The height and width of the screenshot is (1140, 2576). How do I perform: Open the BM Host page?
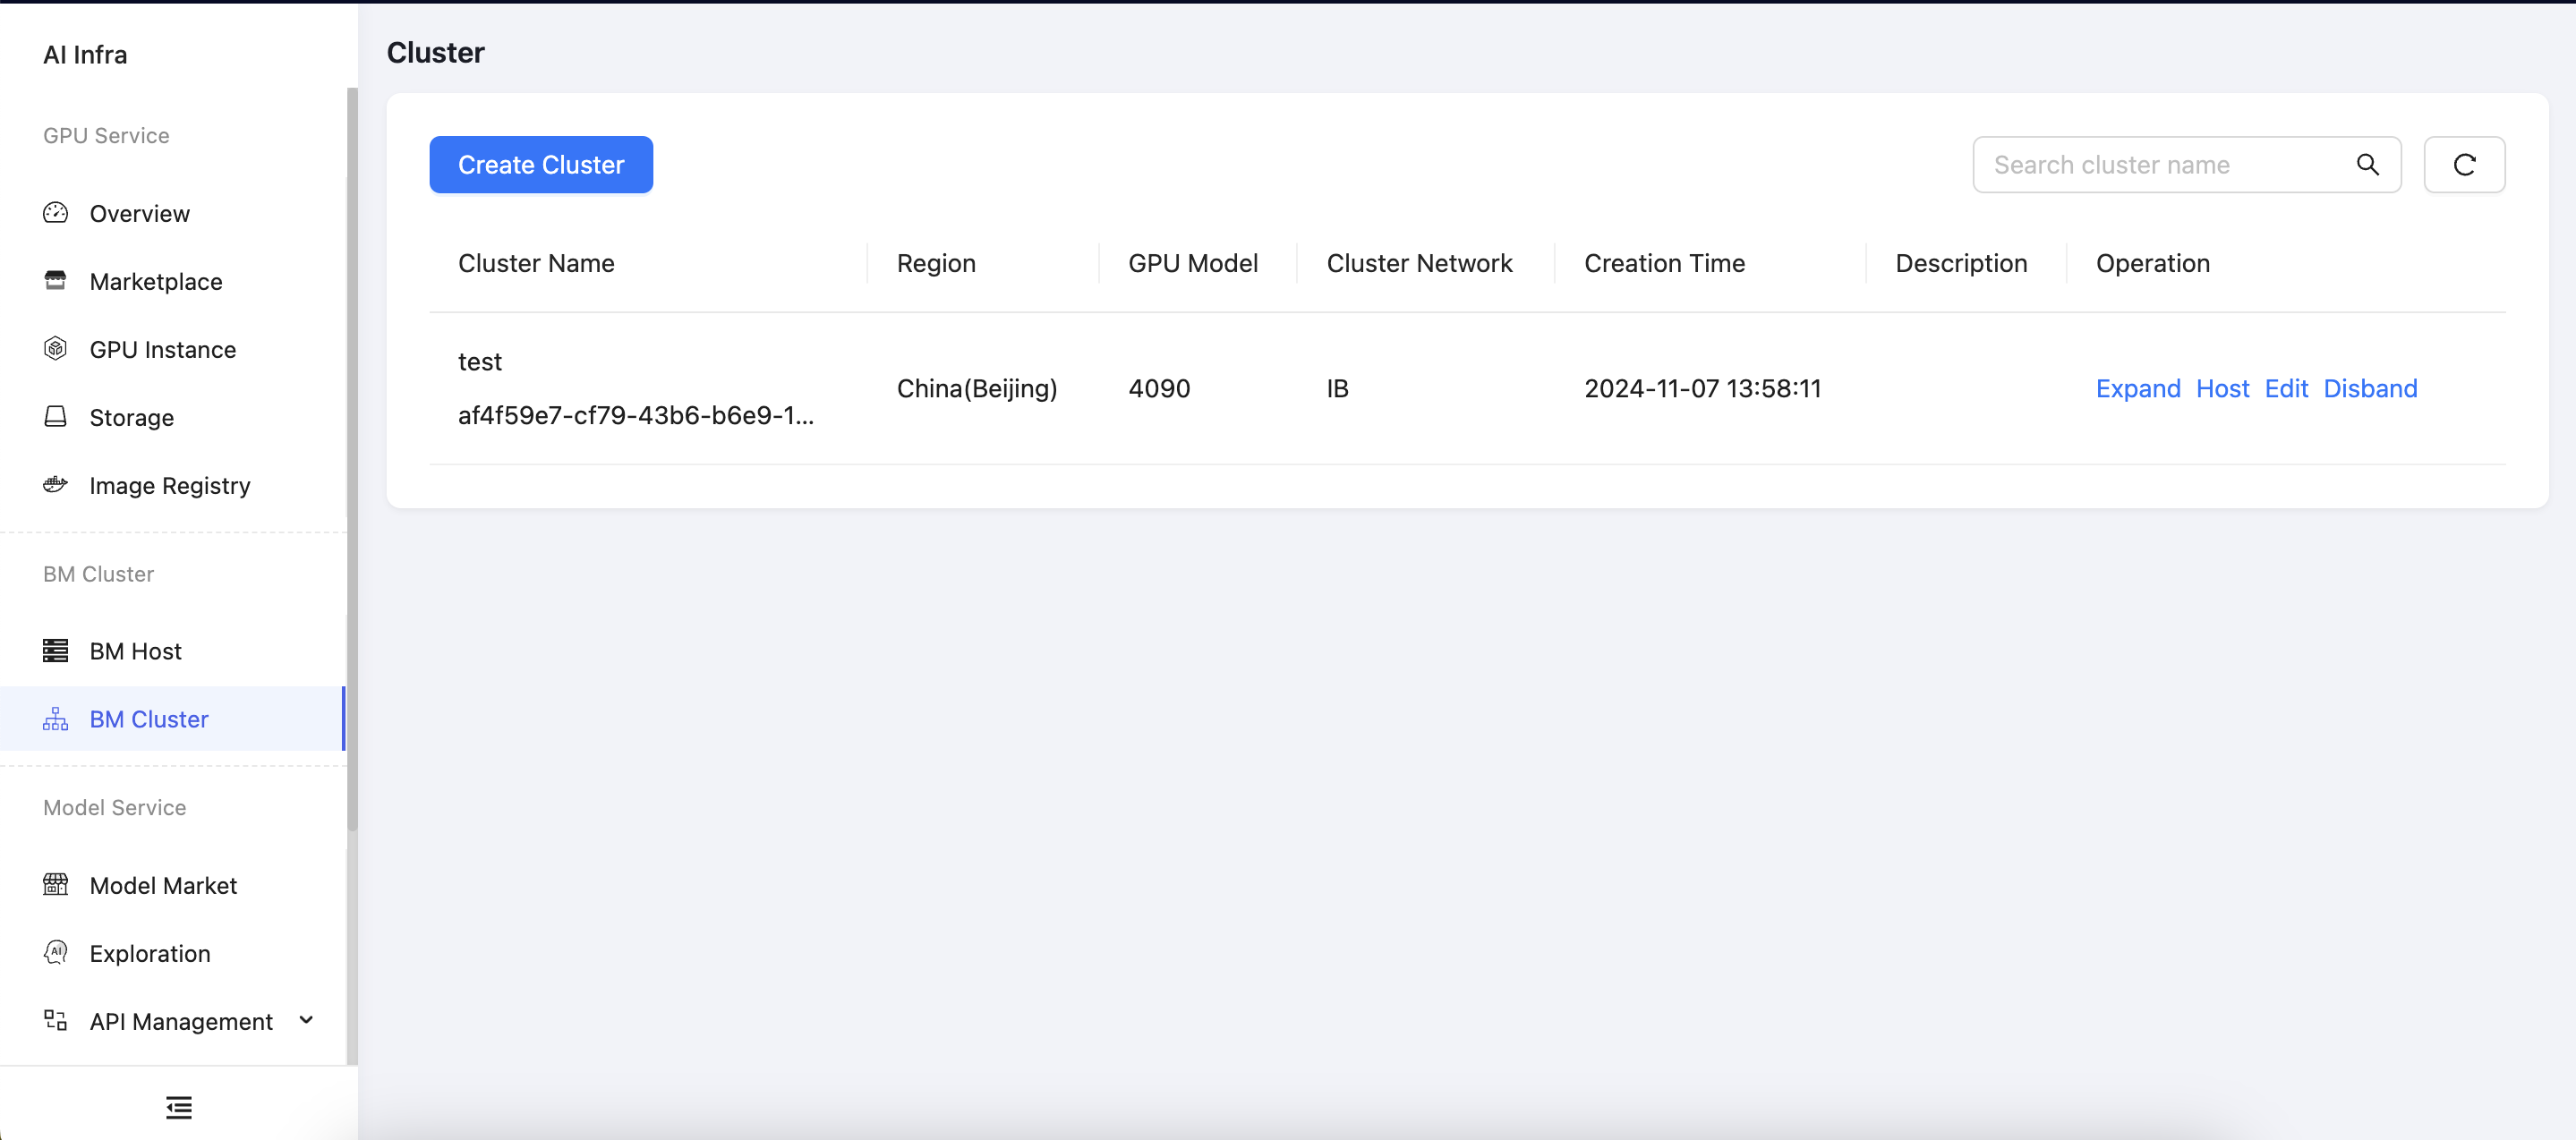pyautogui.click(x=172, y=651)
